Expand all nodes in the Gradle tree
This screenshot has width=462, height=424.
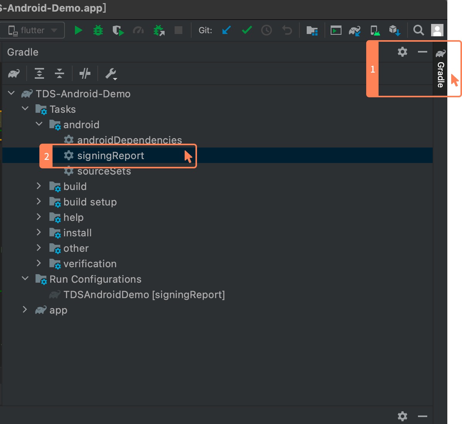39,73
